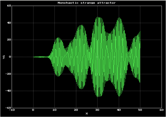The height and width of the screenshot is (117, 166).
Task: Select the '-10' tick label on X axis
Action: pyautogui.click(x=12, y=110)
